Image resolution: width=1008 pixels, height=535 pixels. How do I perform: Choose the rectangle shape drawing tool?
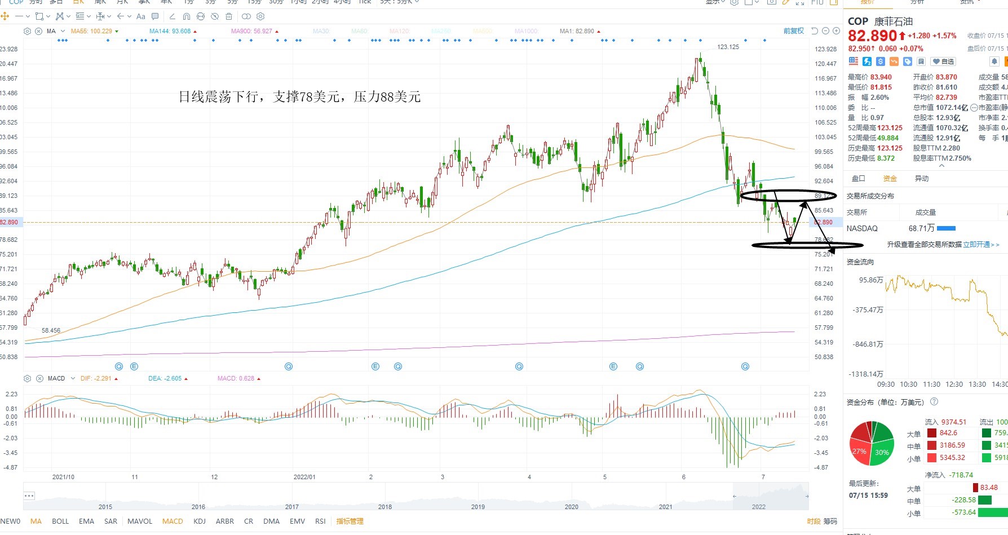pos(39,16)
